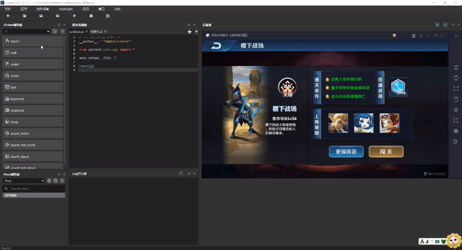462x250 pixels.
Task: Open the emulator hamburger menu
Action: [x=421, y=36]
